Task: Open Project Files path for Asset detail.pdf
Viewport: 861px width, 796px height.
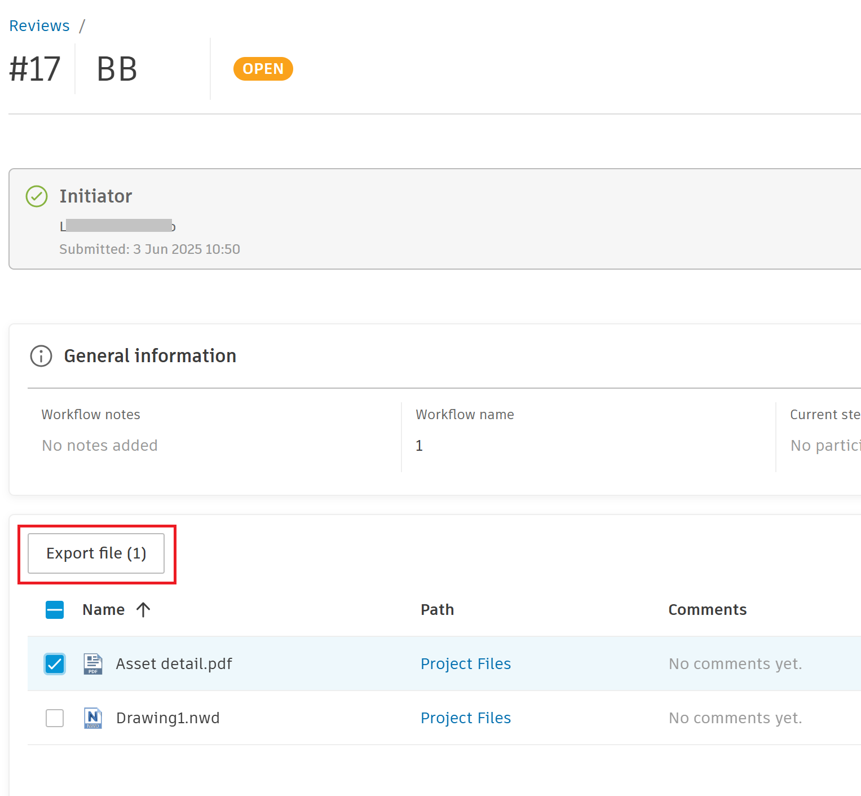Action: pyautogui.click(x=466, y=664)
